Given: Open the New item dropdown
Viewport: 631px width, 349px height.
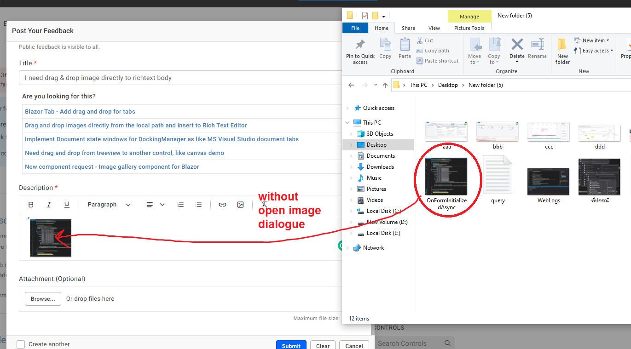Looking at the screenshot, I should click(593, 40).
